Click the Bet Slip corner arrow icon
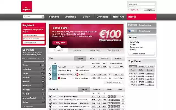 click(155, 19)
